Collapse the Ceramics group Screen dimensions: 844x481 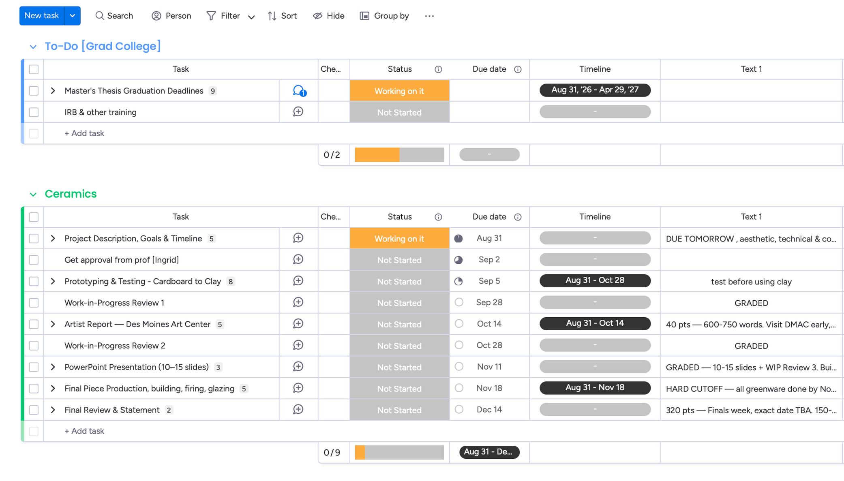coord(33,195)
